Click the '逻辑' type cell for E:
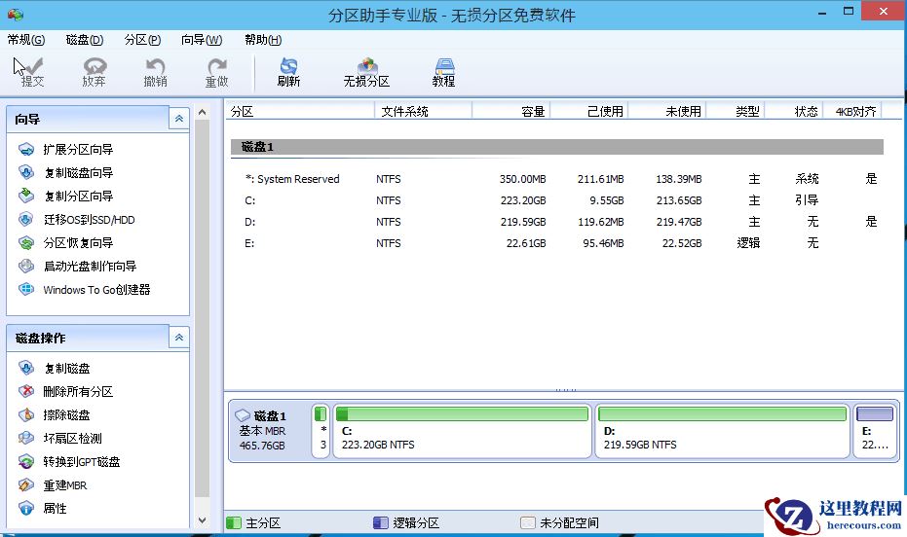 pyautogui.click(x=748, y=243)
